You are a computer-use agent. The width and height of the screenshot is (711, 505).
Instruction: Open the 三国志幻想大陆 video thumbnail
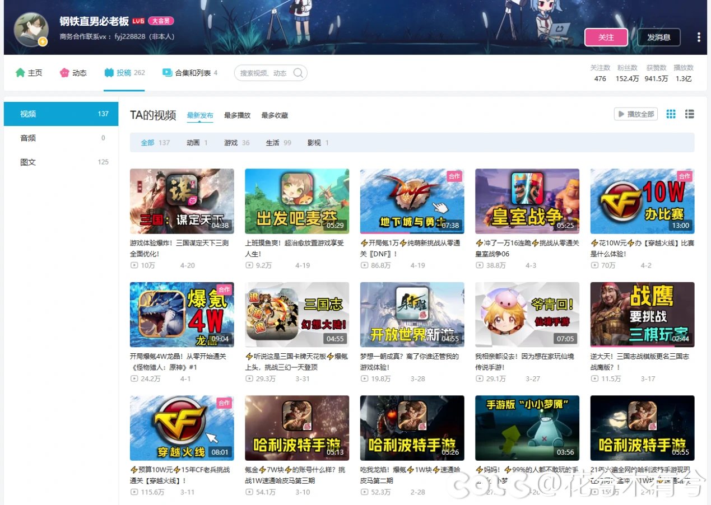point(297,315)
